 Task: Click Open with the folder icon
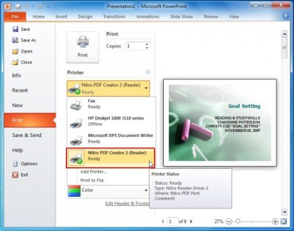click(22, 51)
